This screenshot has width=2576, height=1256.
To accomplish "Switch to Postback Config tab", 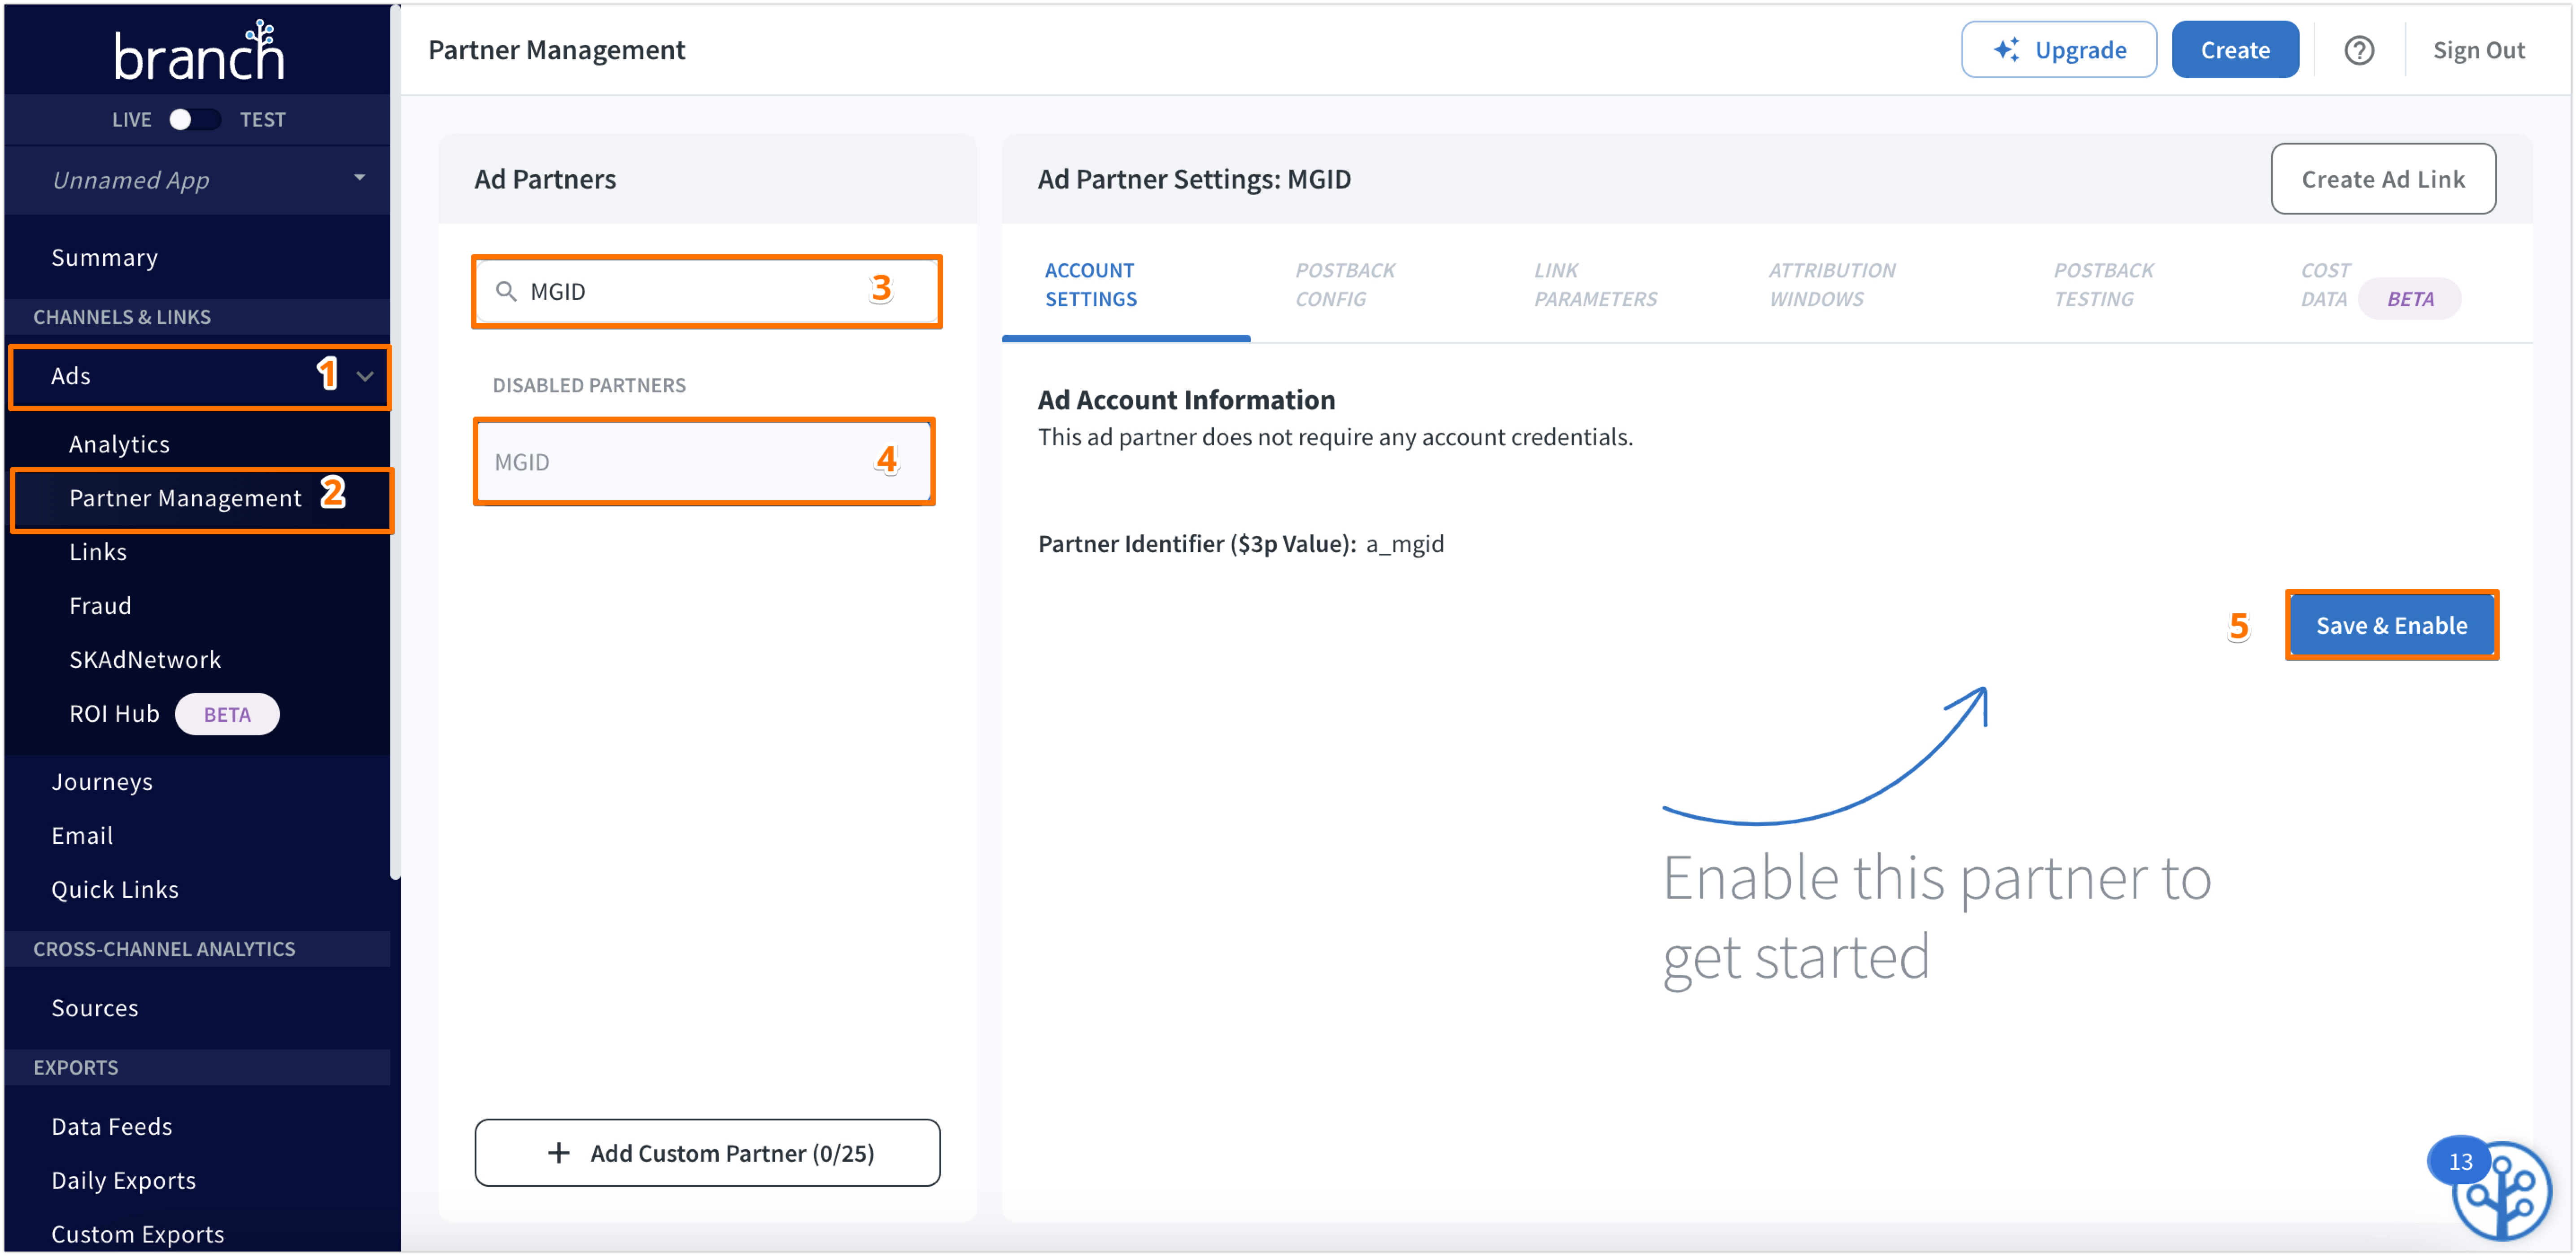I will (1344, 284).
